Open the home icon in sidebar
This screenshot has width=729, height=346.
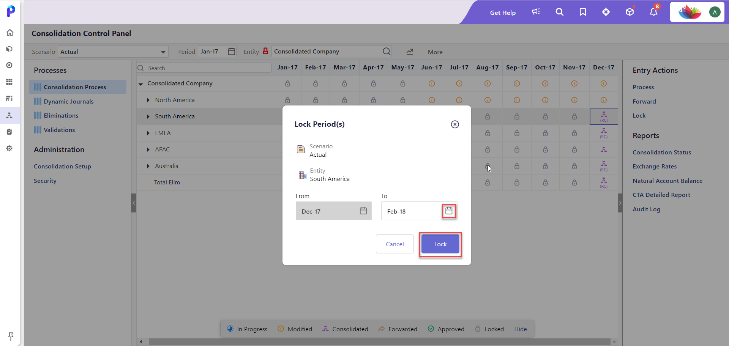tap(10, 33)
